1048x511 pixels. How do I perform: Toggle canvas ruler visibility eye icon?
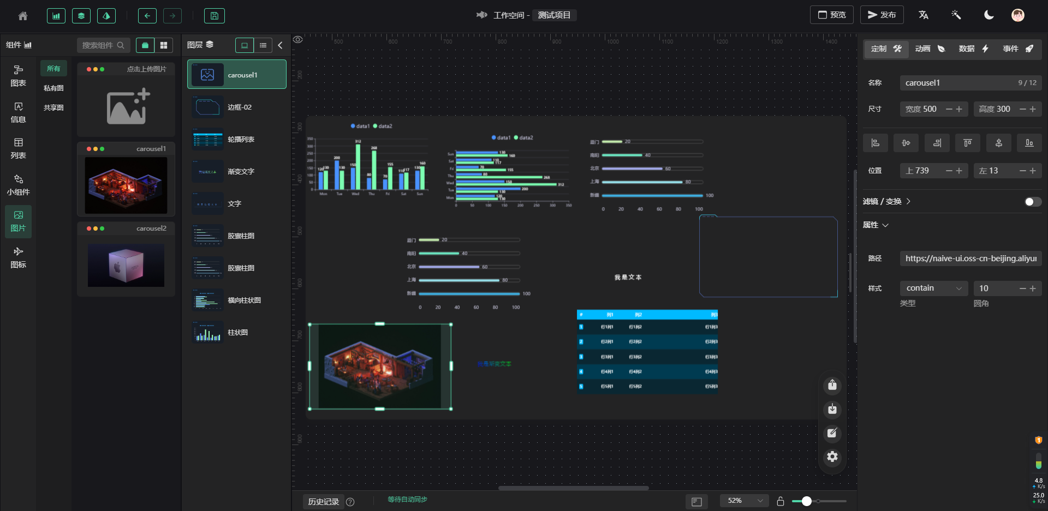tap(298, 39)
